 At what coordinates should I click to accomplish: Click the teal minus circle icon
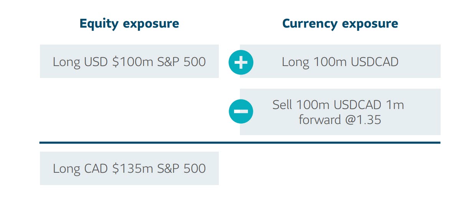tap(241, 111)
